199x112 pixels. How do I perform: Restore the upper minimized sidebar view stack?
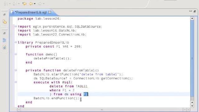[x=4, y=15]
